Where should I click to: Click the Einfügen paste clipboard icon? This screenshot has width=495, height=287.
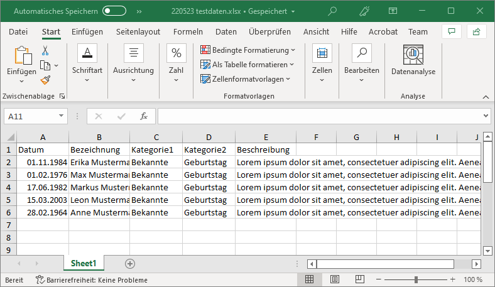pyautogui.click(x=22, y=57)
